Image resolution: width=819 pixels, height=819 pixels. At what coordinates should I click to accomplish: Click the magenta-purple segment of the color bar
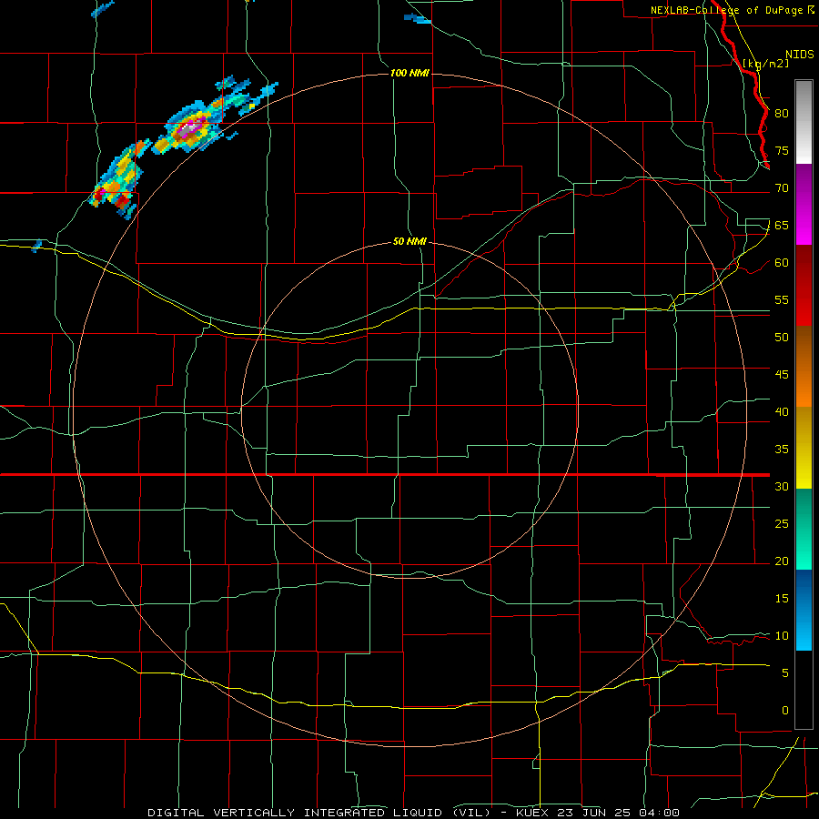(x=804, y=204)
